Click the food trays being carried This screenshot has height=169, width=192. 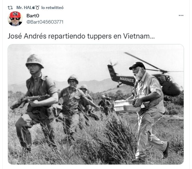point(127,106)
